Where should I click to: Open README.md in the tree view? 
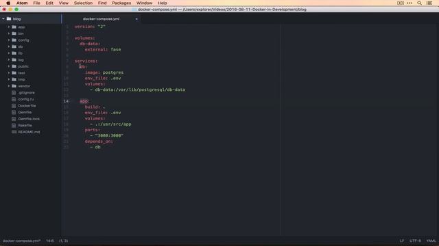[29, 132]
